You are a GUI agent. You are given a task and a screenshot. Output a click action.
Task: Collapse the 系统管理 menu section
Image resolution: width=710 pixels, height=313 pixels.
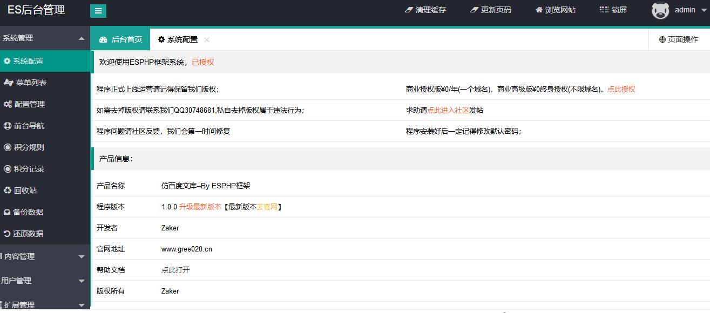[x=82, y=38]
